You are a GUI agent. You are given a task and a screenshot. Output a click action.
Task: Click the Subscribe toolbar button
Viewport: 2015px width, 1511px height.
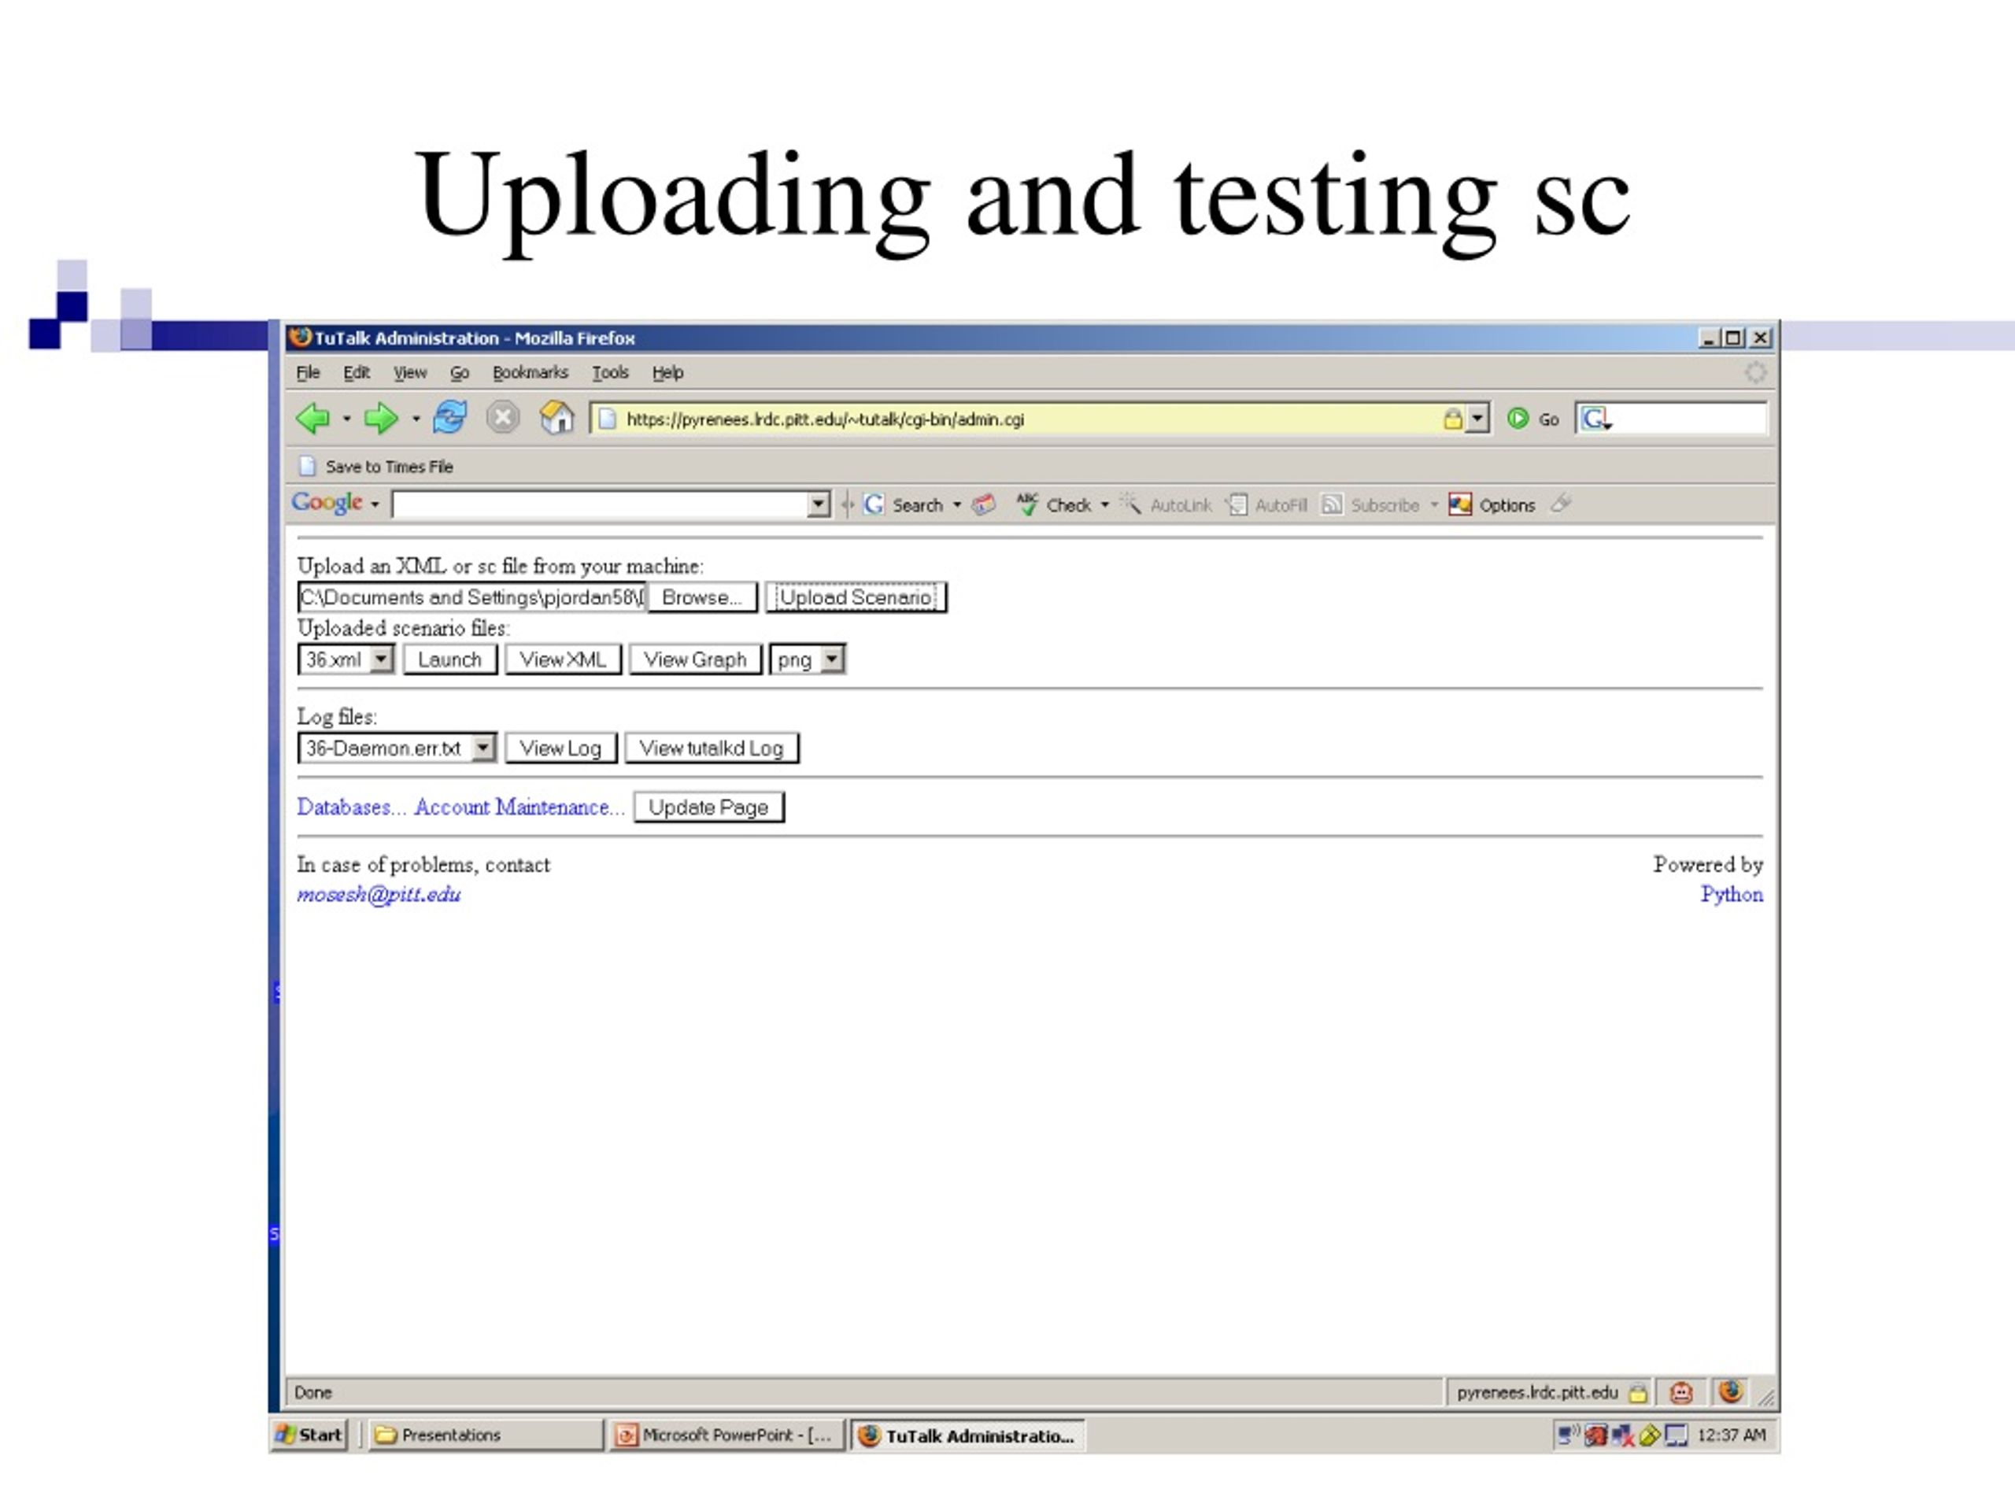tap(1370, 504)
